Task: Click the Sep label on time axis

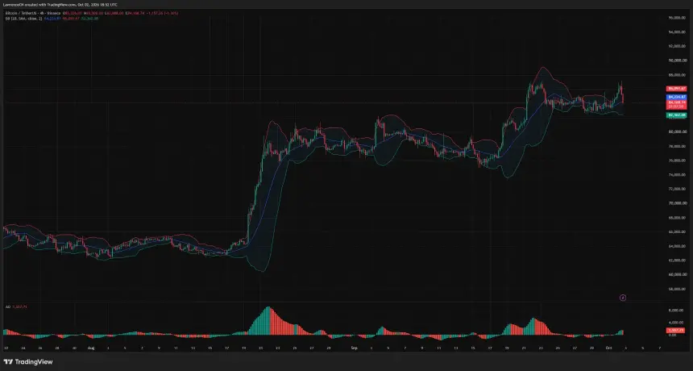Action: click(x=354, y=348)
